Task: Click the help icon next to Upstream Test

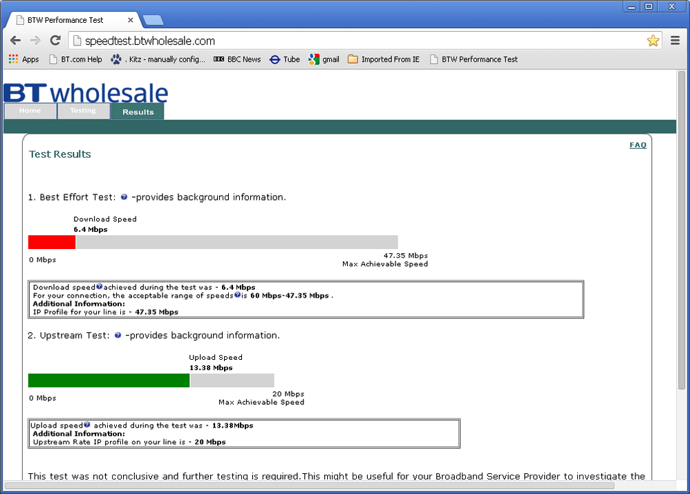Action: [118, 335]
